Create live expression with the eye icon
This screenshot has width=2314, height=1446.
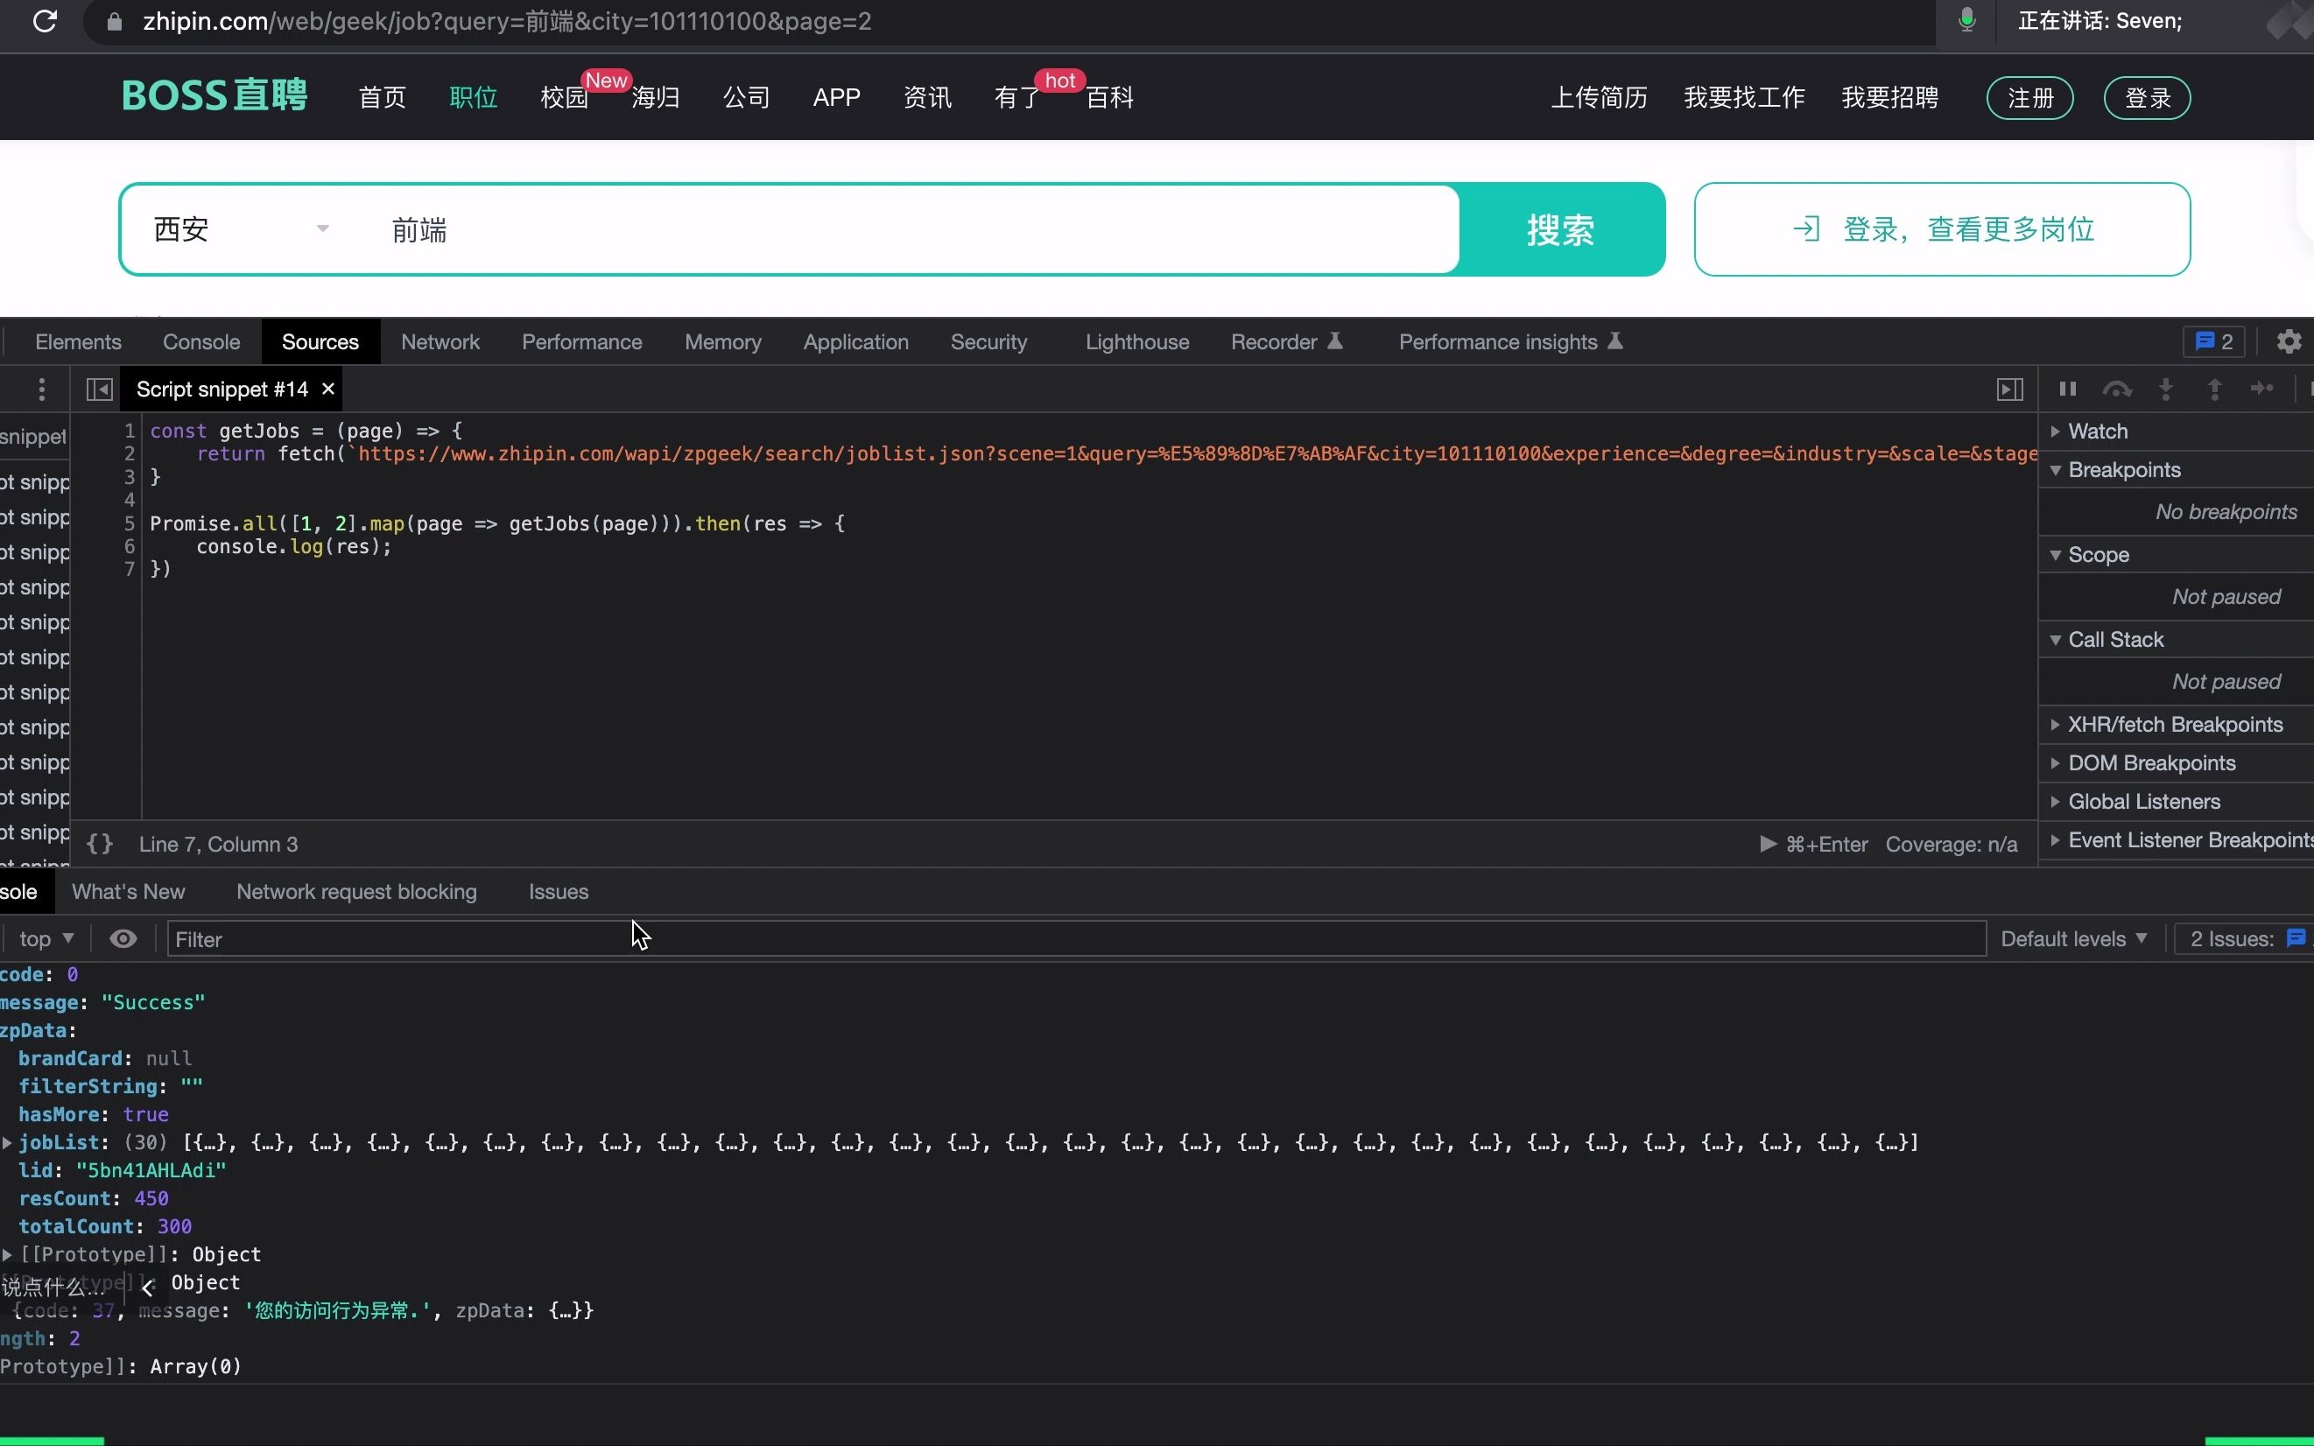point(123,938)
